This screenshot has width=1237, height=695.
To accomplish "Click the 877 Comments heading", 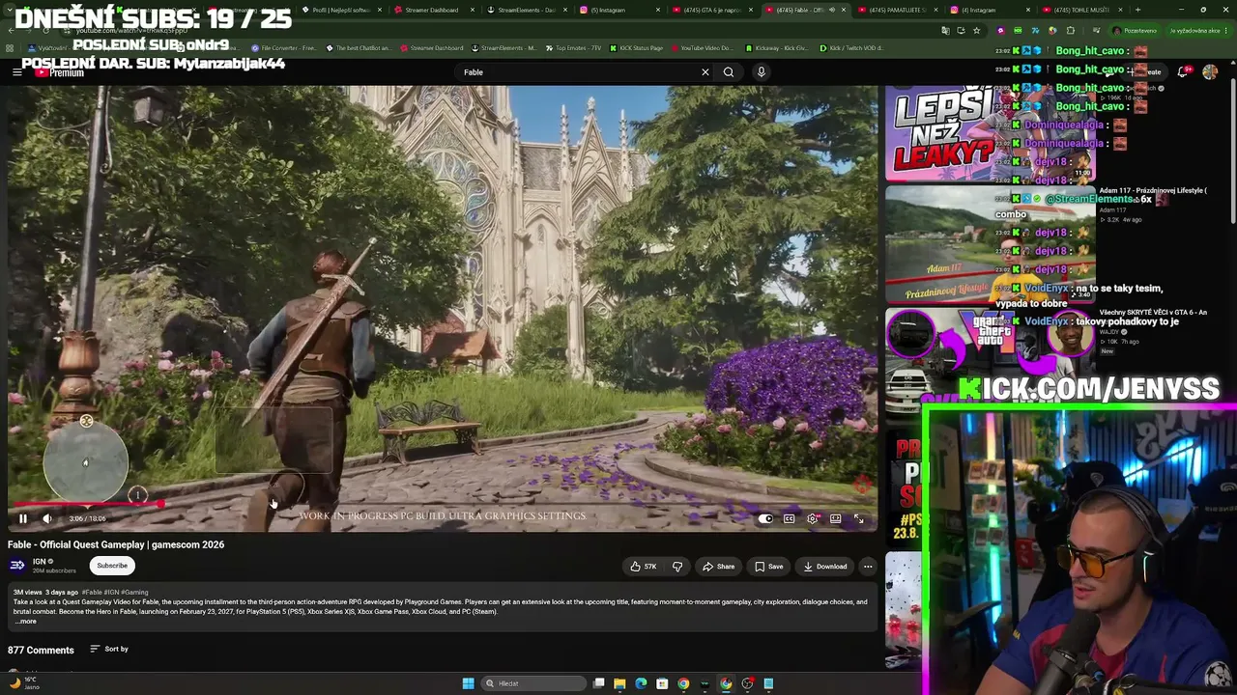I will click(x=41, y=651).
